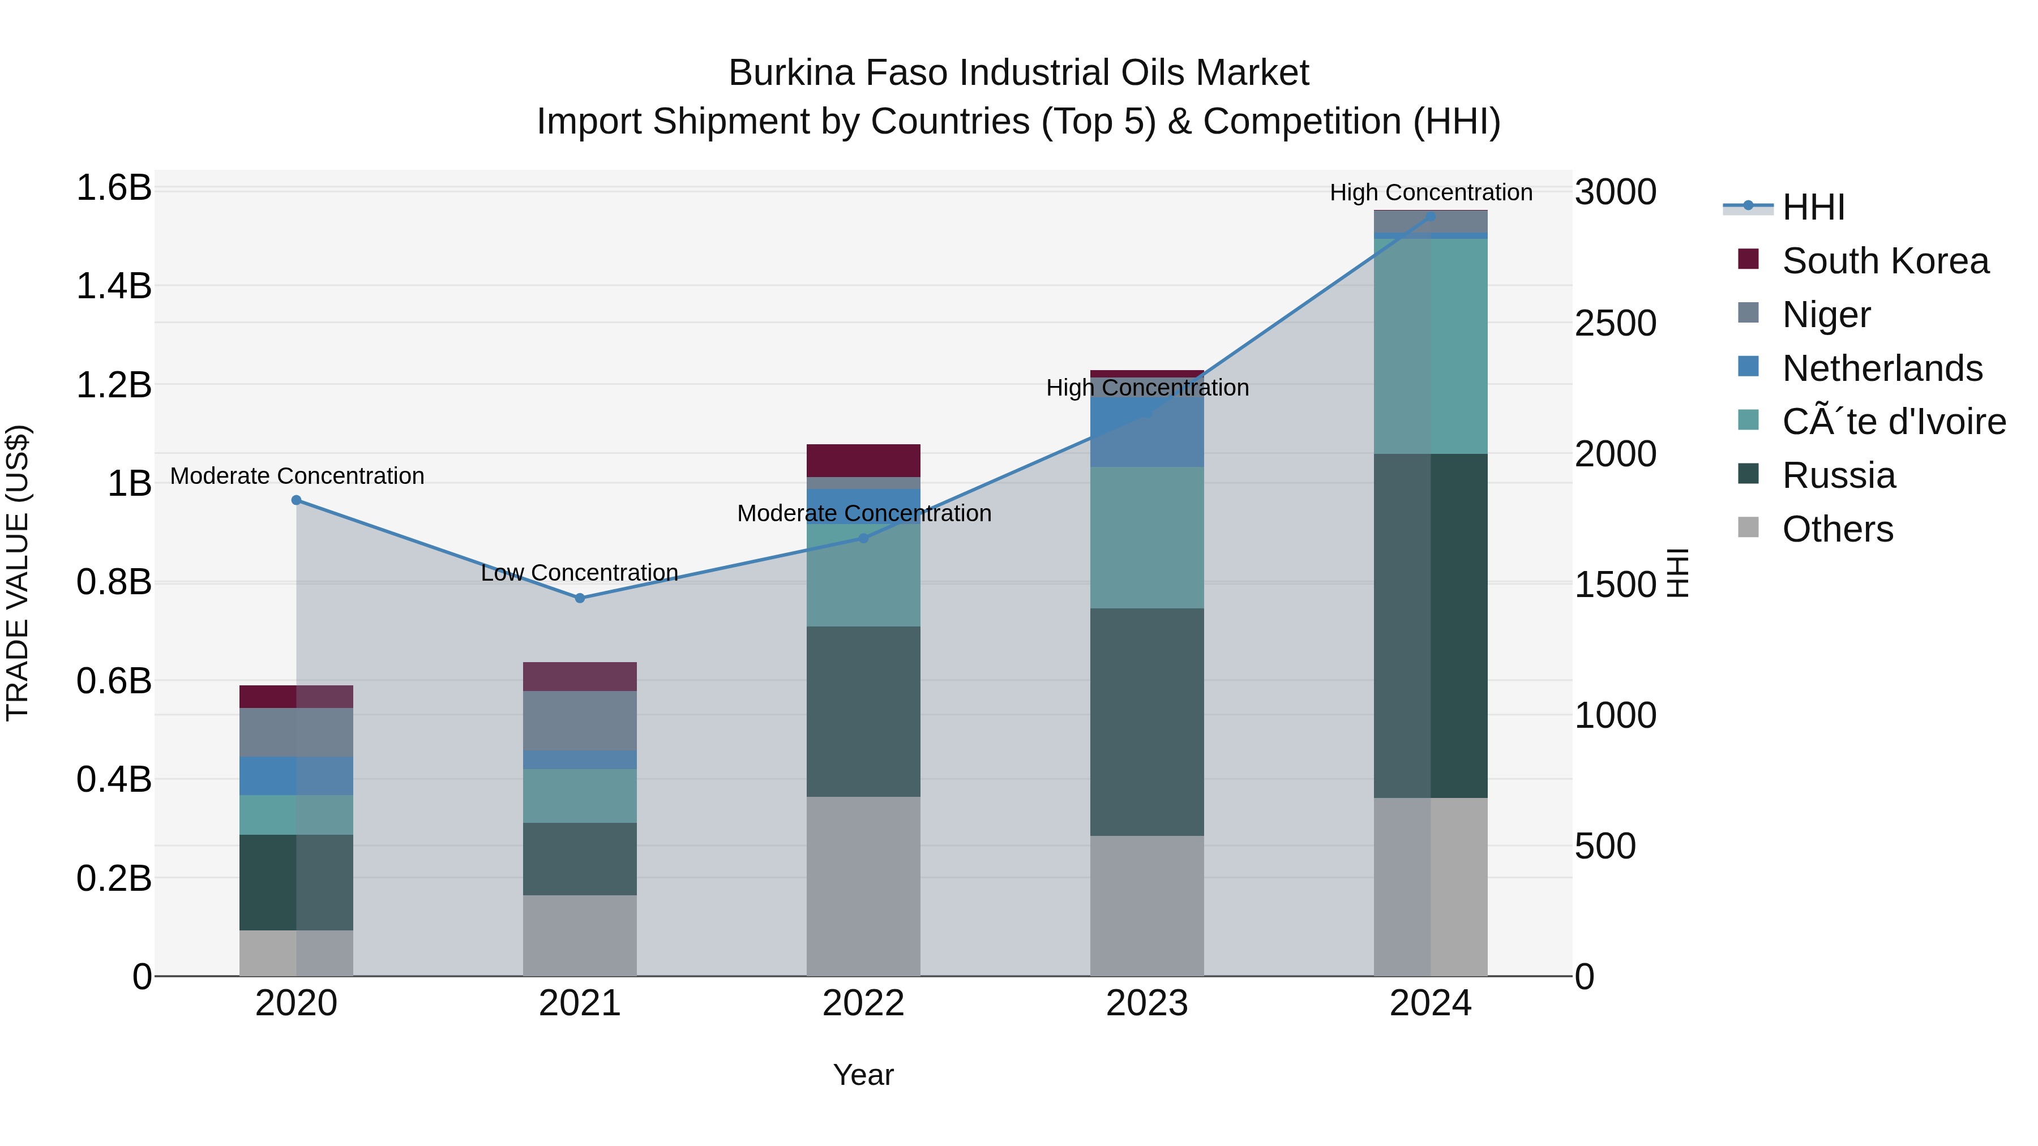This screenshot has width=2038, height=1146.
Task: Click the Côte d'Ivoire segment of 2023 bar
Action: click(x=1147, y=538)
